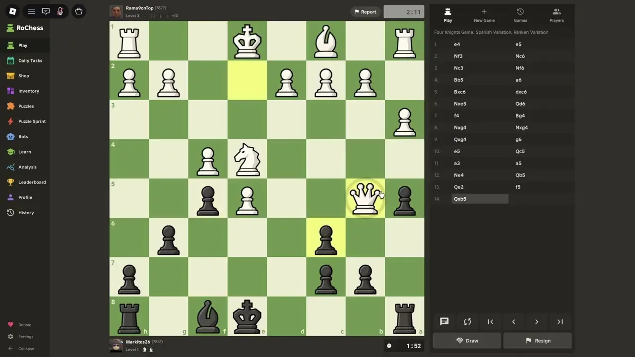Open Inventory in the sidebar
The height and width of the screenshot is (357, 635).
pos(25,91)
